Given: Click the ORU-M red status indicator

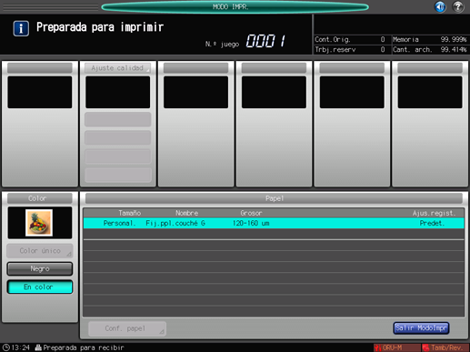Looking at the screenshot, I should (x=396, y=347).
